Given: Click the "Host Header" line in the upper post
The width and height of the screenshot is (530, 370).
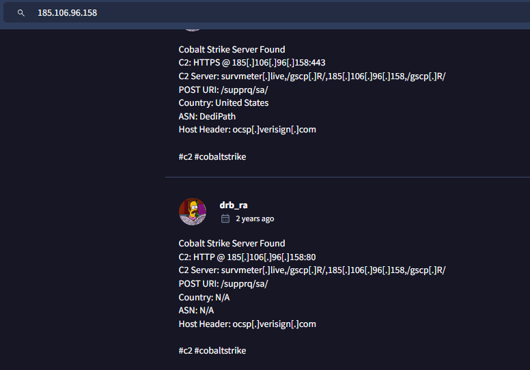Looking at the screenshot, I should click(247, 130).
